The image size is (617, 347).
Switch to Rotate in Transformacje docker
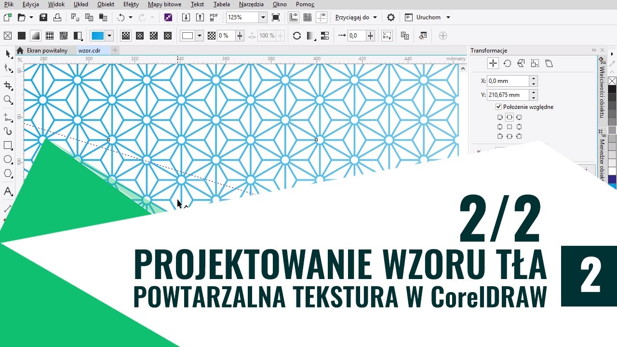[507, 63]
